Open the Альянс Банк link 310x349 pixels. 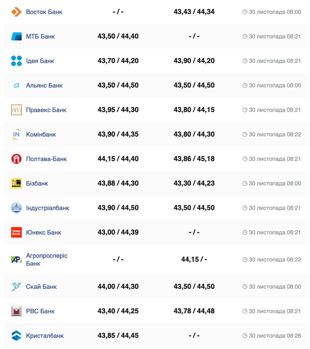[x=44, y=86]
